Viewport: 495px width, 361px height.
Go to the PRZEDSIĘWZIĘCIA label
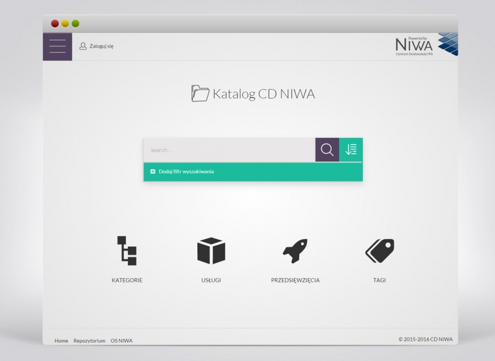coord(295,280)
